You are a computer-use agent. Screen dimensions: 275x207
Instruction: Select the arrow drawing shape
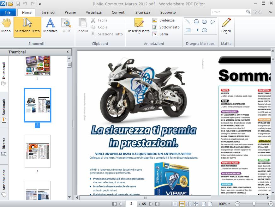tap(196, 30)
